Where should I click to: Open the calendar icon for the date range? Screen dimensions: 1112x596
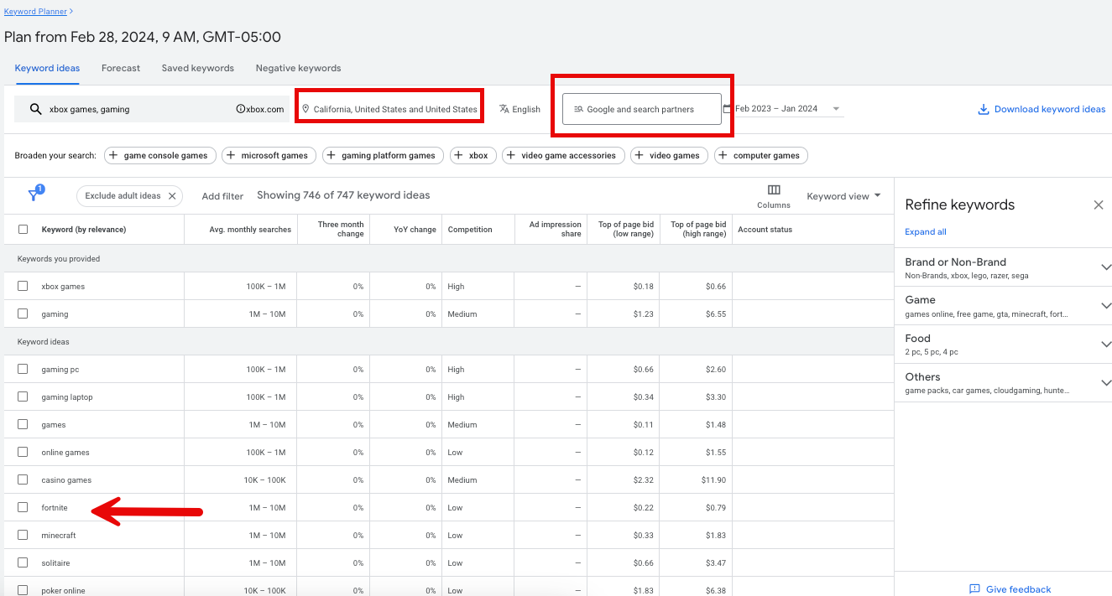tap(727, 108)
